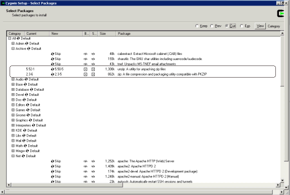Screen dimensions: 290x195
Task: Select the Curr radio button
Action: coord(226,26)
